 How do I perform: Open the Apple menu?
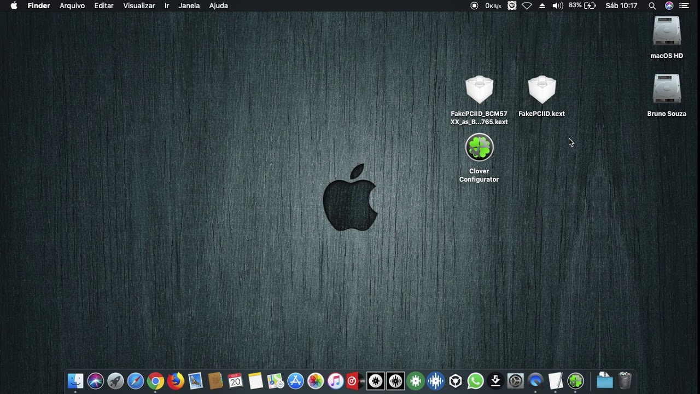[x=14, y=5]
